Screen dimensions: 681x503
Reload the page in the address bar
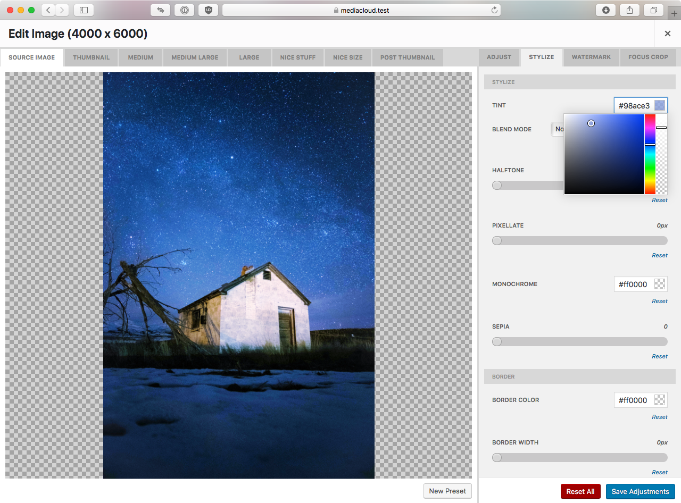point(494,10)
